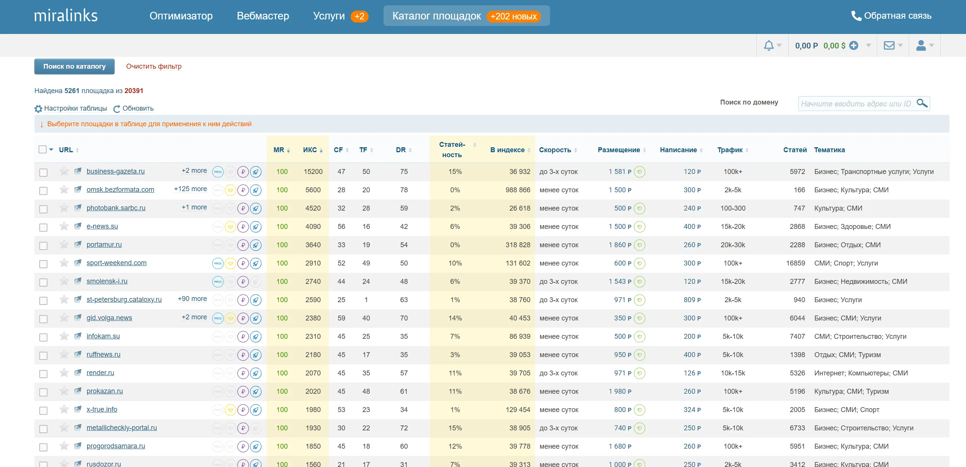Screen dimensions: 966x467
Task: Click the crown icon in e-news.su row
Action: 230,227
